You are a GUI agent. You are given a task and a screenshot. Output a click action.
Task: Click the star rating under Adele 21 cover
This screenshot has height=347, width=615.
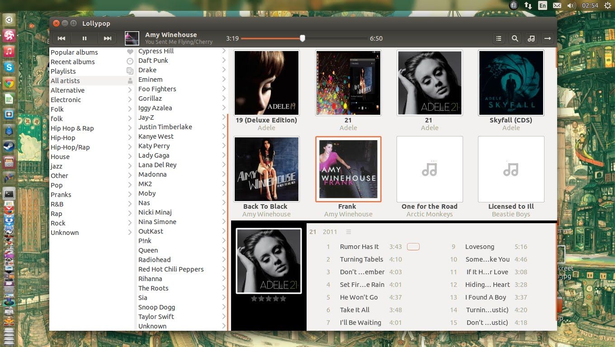click(269, 299)
